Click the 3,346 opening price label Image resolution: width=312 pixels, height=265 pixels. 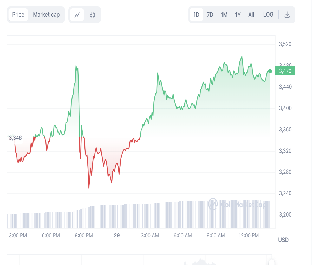point(16,138)
